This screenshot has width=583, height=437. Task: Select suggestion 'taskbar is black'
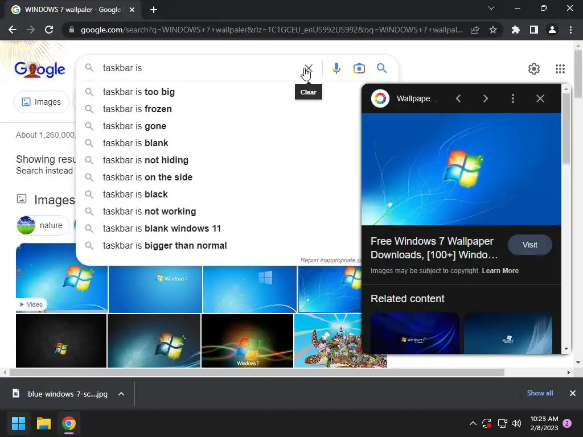point(217,195)
